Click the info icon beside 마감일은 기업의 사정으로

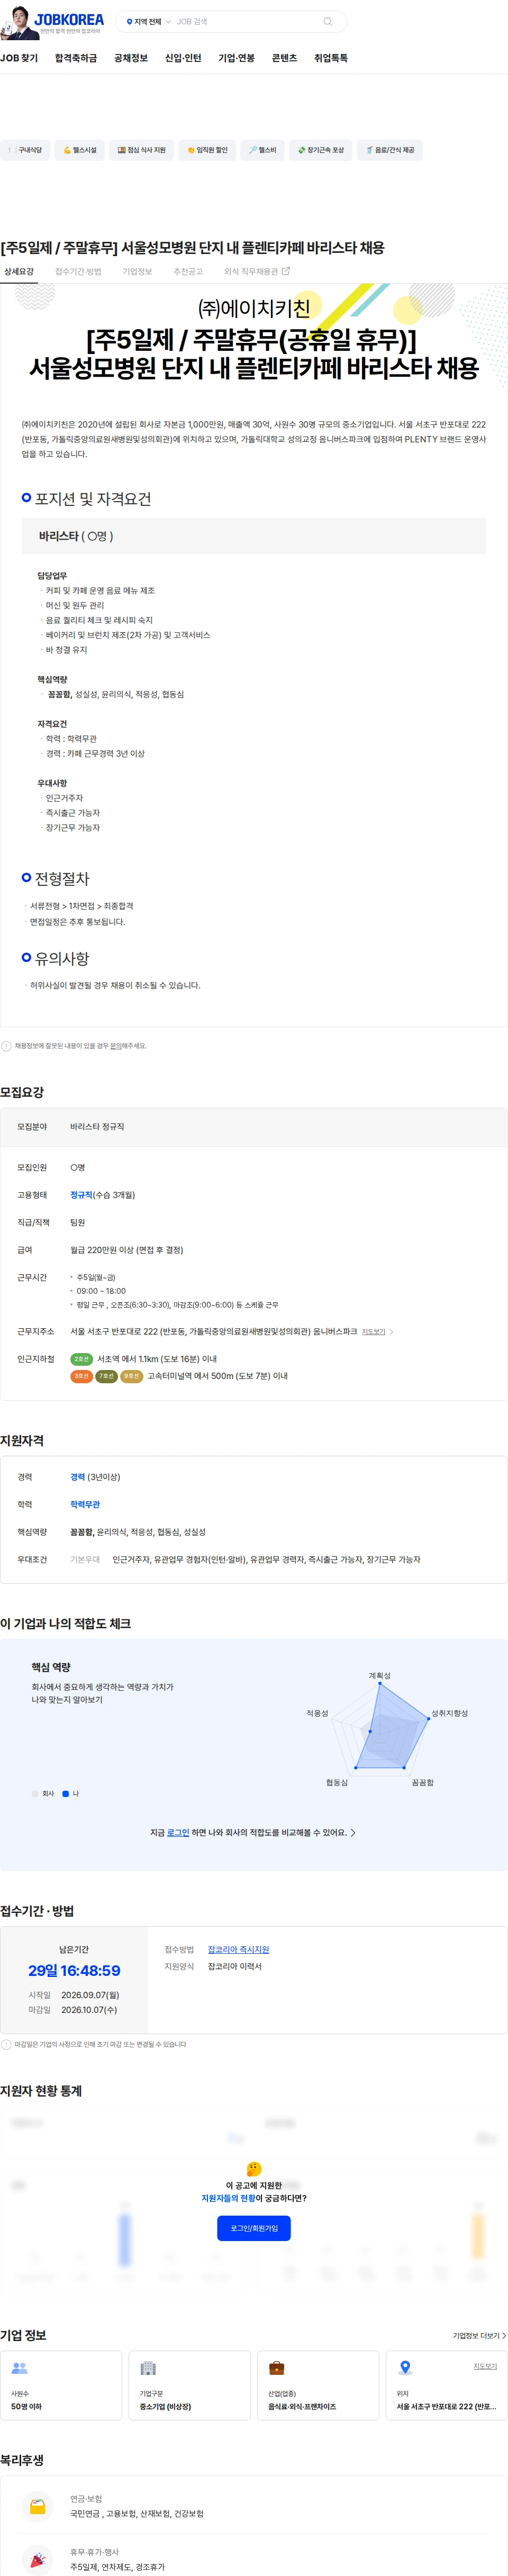pos(7,2045)
